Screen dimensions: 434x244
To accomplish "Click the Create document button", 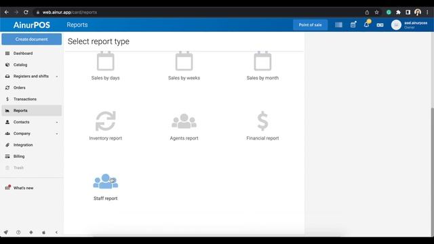I will [x=32, y=39].
